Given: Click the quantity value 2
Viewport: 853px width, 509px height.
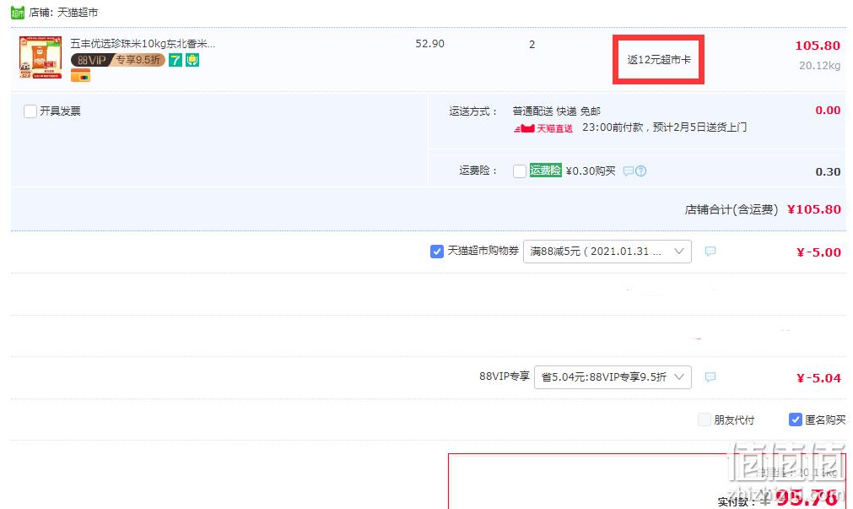Looking at the screenshot, I should 532,44.
